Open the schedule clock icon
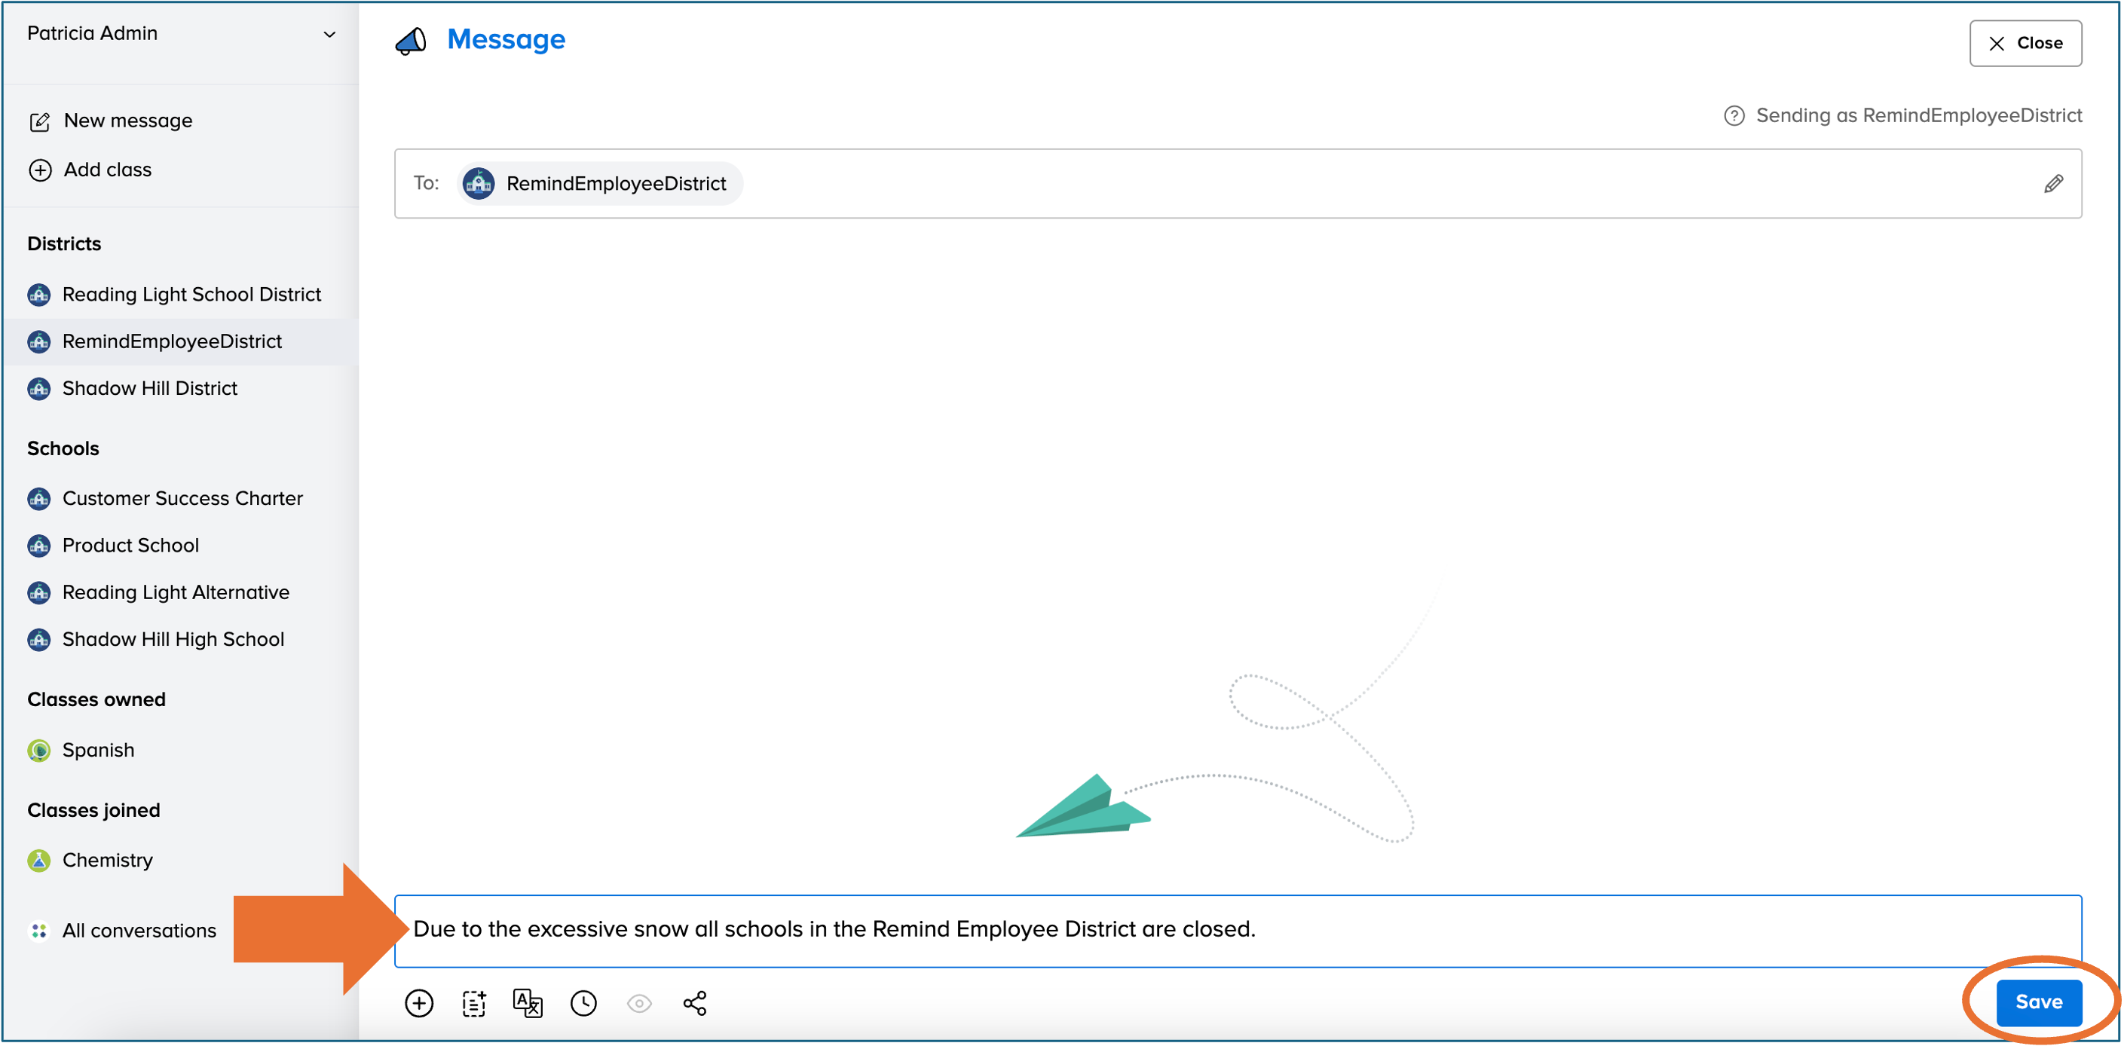Screen dimensions: 2124x1046 pyautogui.click(x=584, y=1002)
